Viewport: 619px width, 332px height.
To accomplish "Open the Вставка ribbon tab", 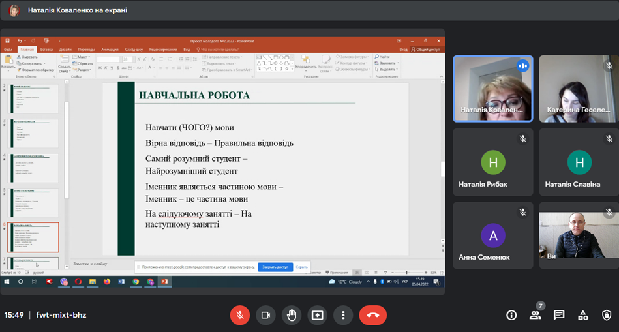I will (x=46, y=49).
